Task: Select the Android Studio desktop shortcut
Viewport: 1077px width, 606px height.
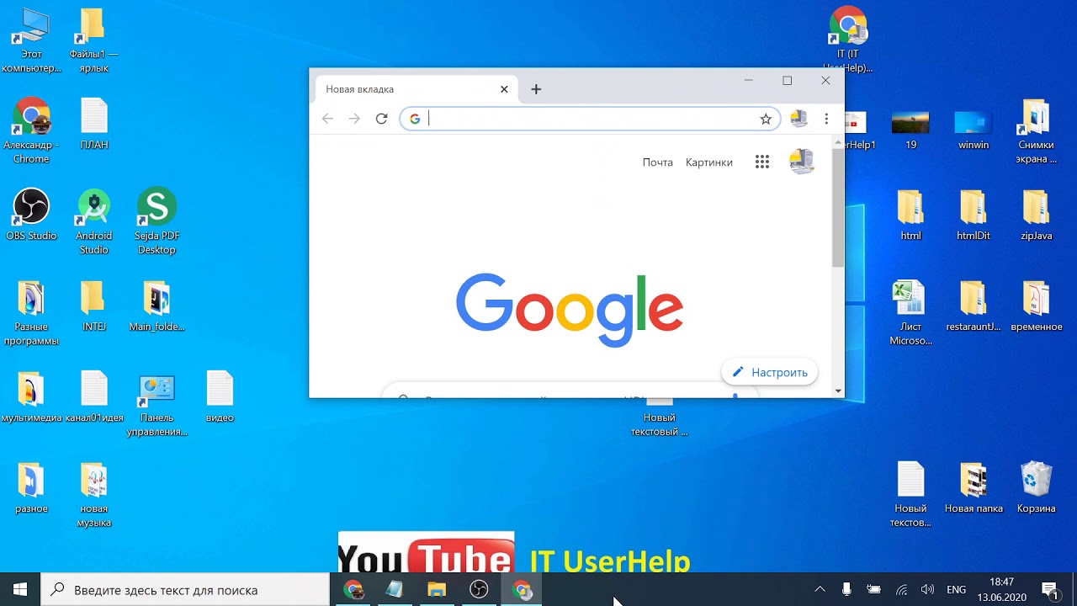Action: (94, 221)
